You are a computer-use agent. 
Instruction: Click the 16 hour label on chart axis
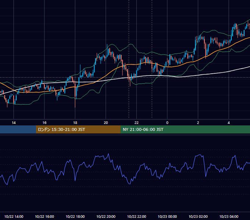coord(44,123)
